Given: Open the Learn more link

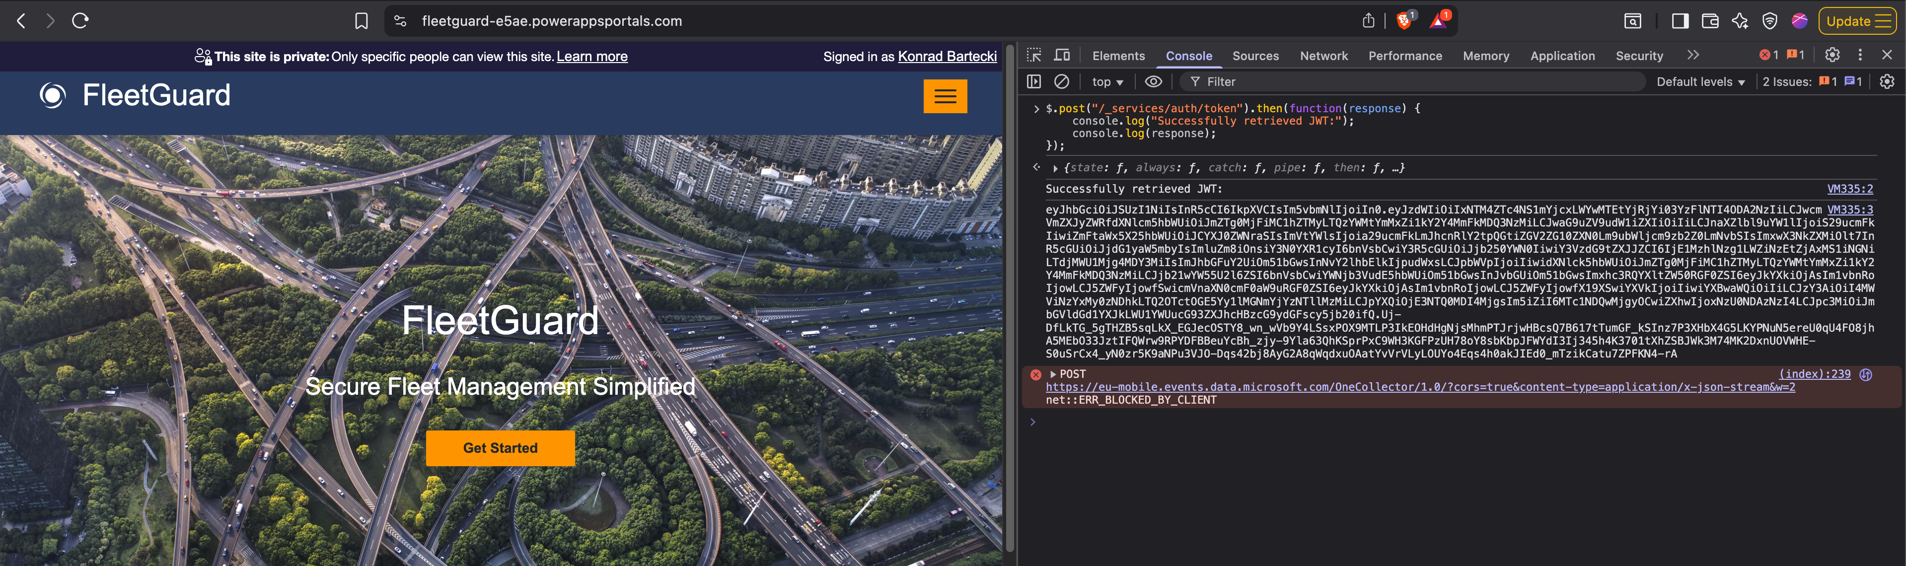Looking at the screenshot, I should pyautogui.click(x=592, y=56).
